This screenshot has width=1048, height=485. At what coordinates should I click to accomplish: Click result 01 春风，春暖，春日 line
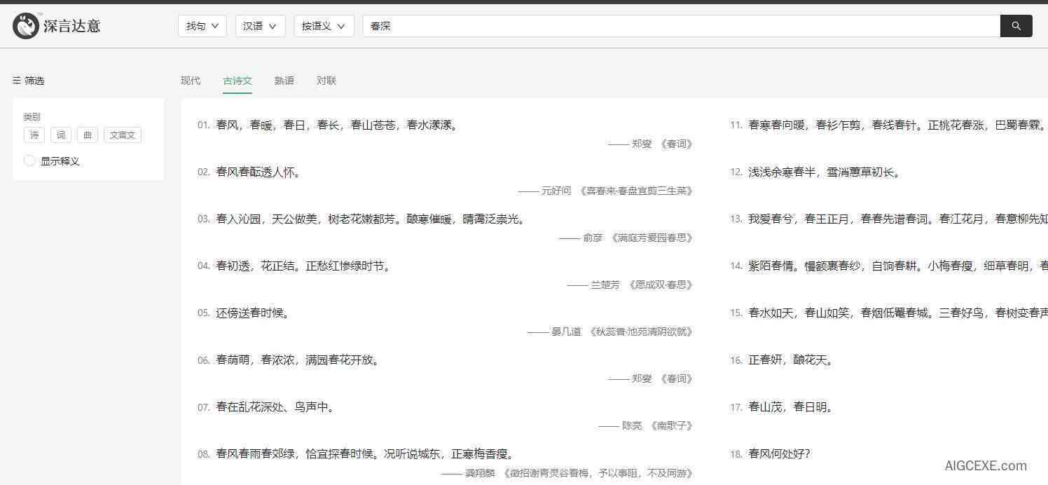[x=337, y=125]
